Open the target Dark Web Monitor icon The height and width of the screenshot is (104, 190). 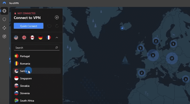click(x=4, y=36)
